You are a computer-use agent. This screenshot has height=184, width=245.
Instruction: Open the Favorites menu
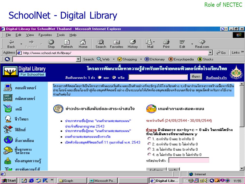(45, 35)
